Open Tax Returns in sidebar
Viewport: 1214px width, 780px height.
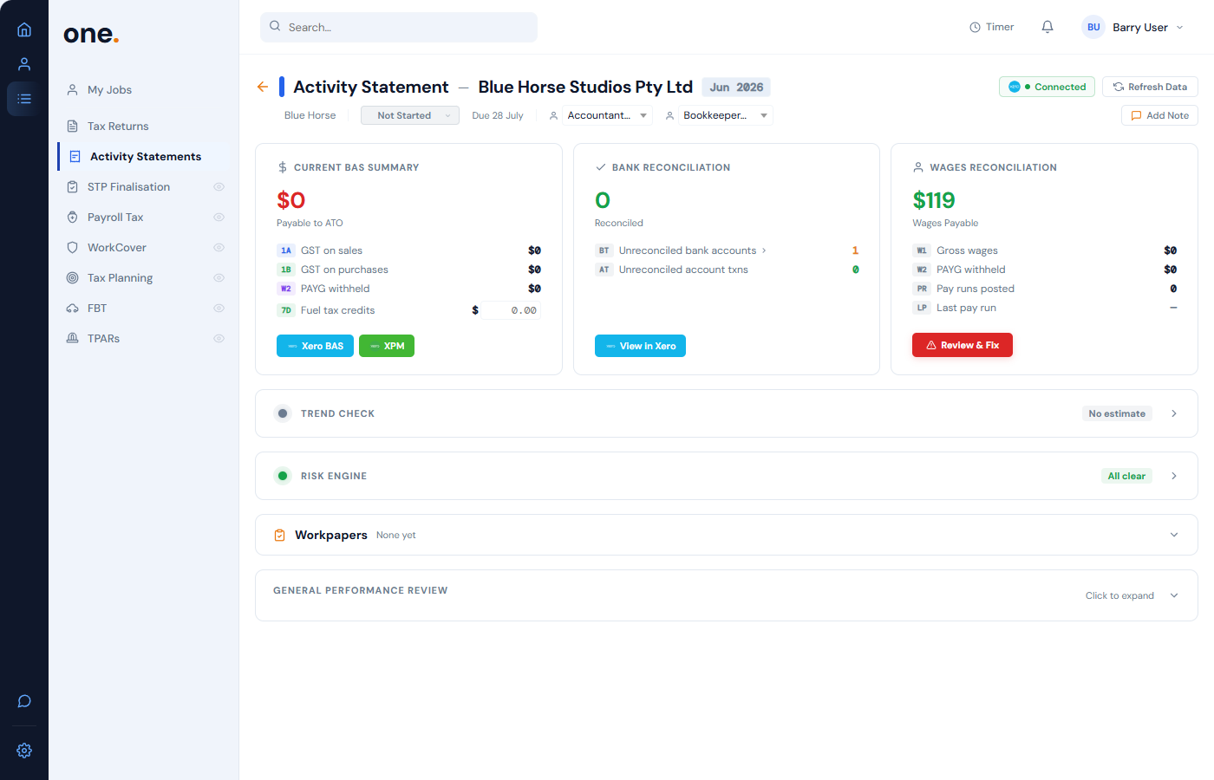pyautogui.click(x=143, y=127)
